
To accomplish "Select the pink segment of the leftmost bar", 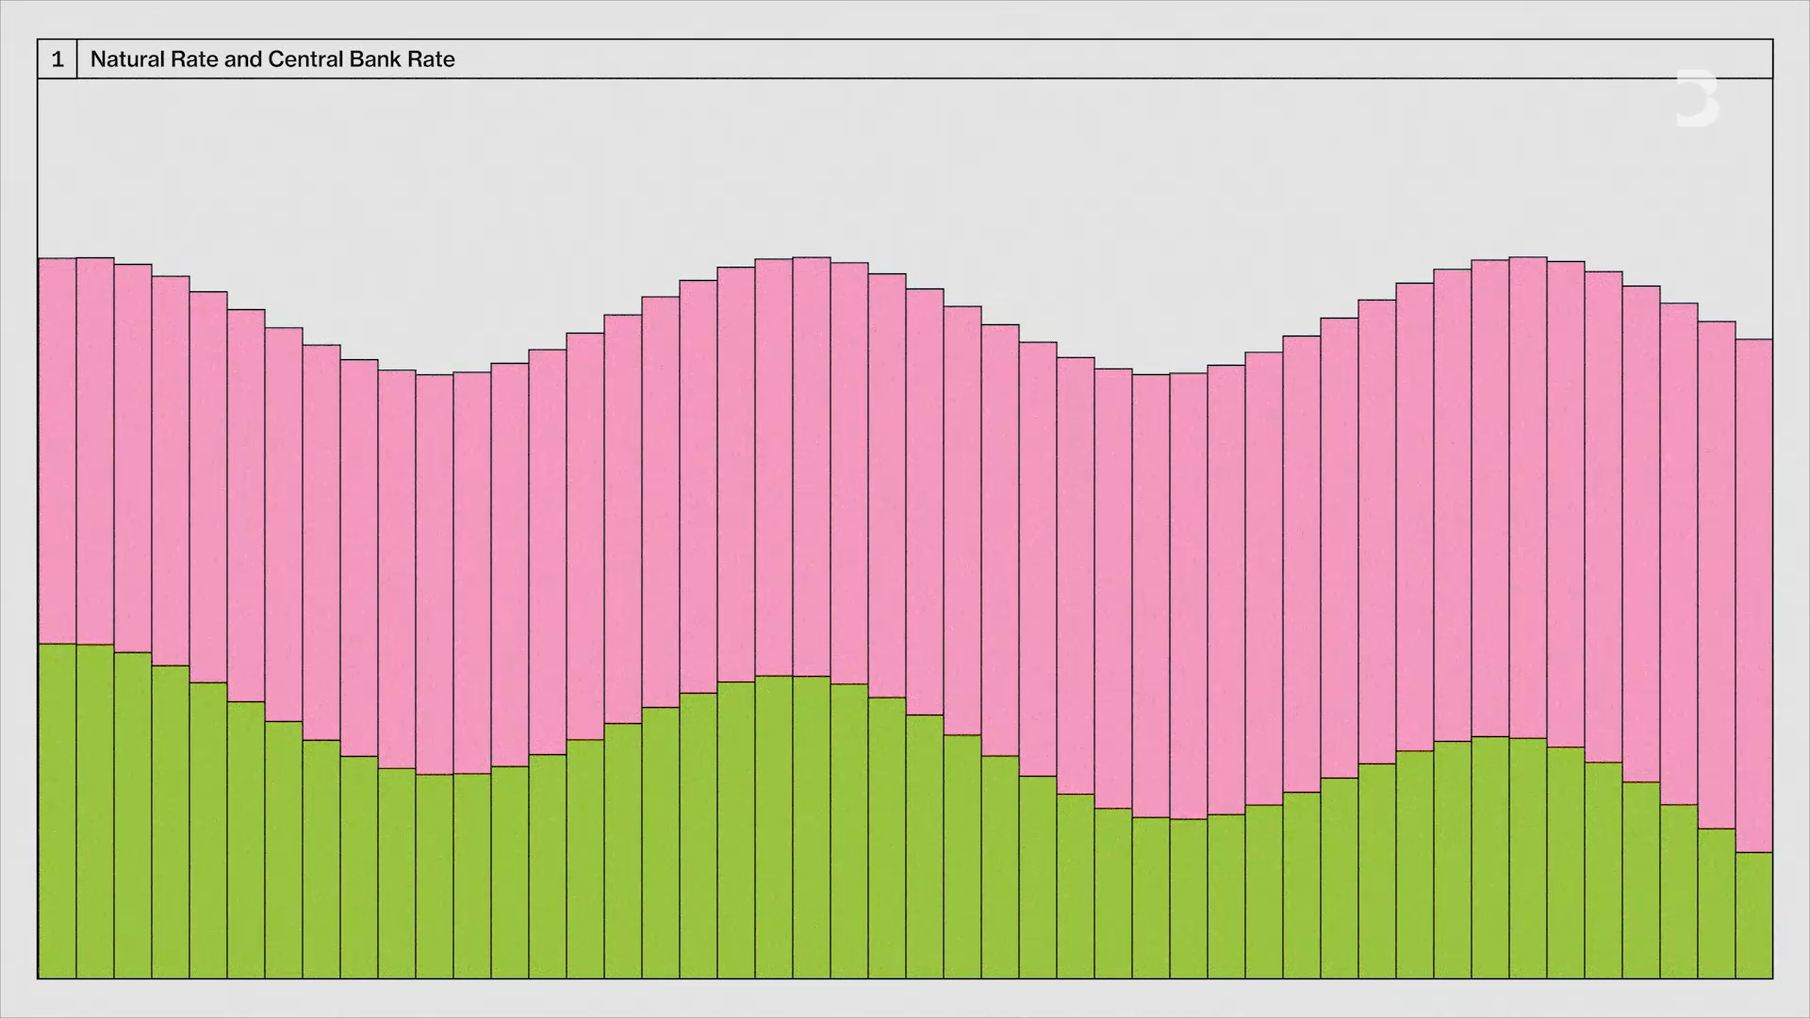I will pyautogui.click(x=58, y=451).
